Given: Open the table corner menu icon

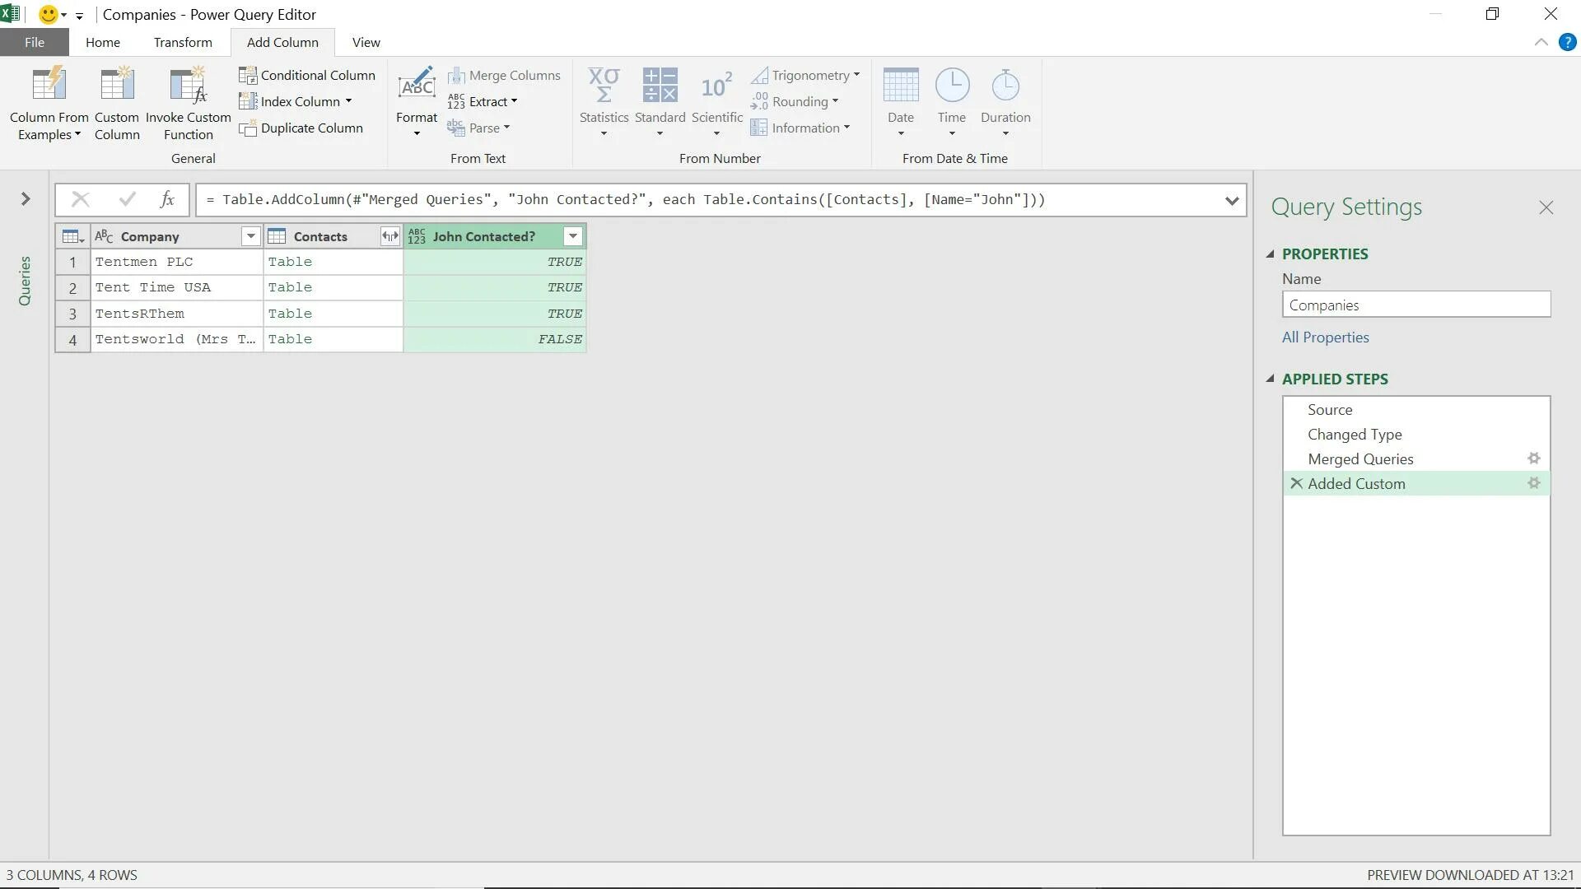Looking at the screenshot, I should pos(72,237).
